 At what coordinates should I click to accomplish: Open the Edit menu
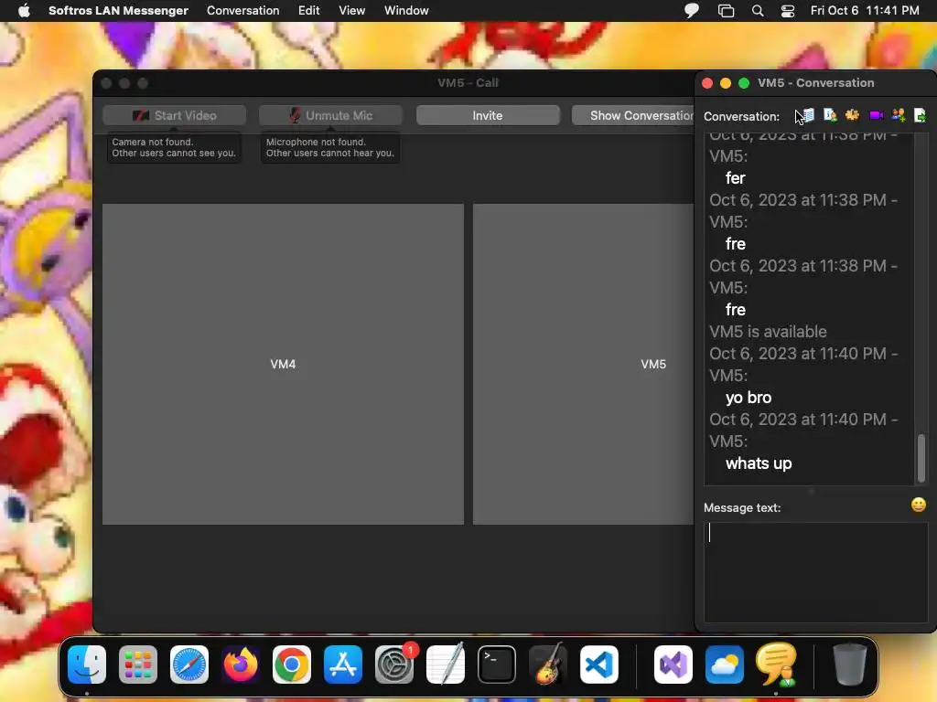pyautogui.click(x=309, y=11)
